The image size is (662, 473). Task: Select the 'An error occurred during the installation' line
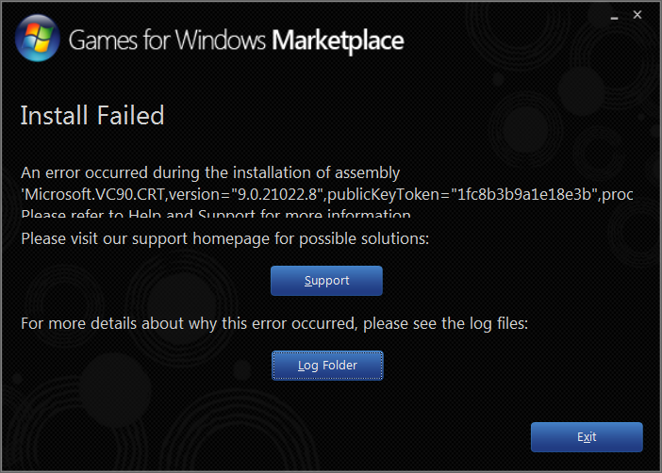click(210, 173)
